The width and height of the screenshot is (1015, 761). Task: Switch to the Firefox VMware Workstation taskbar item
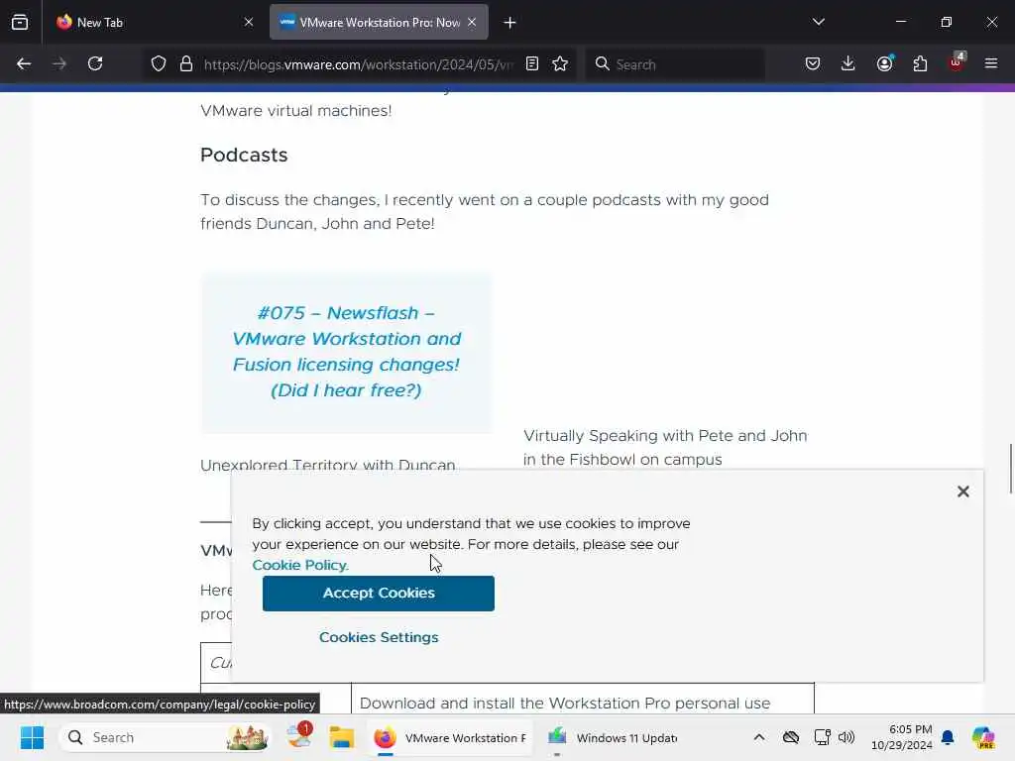click(451, 737)
